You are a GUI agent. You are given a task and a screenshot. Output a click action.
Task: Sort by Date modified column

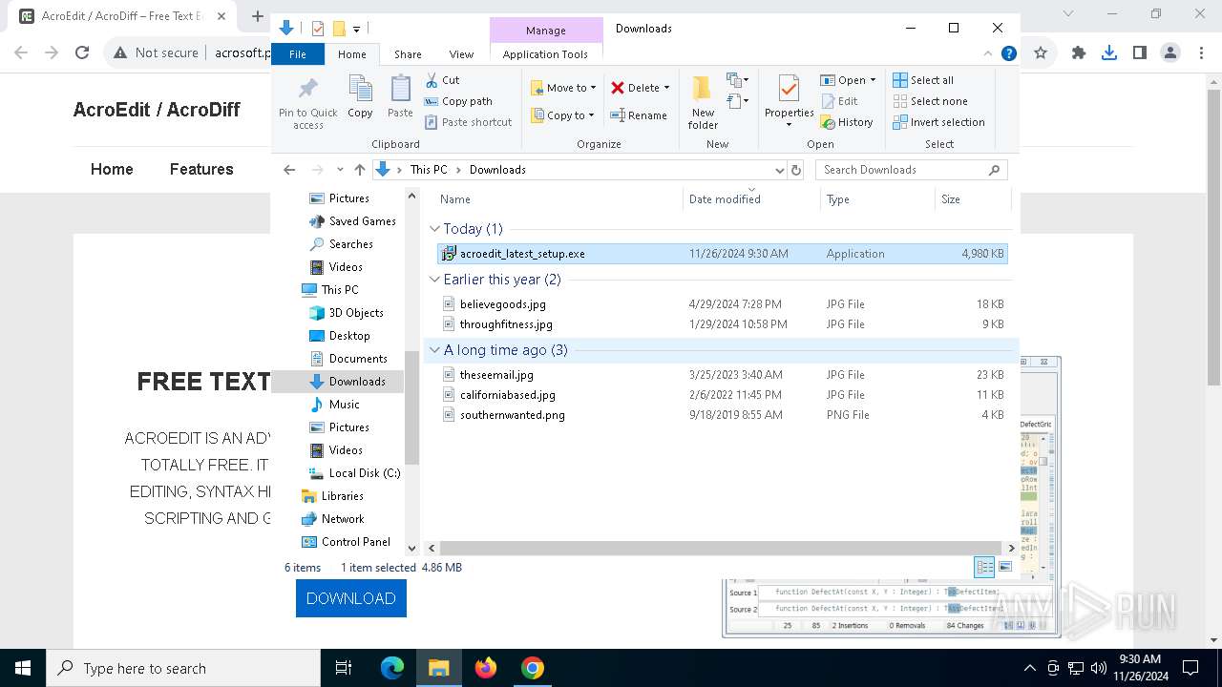point(751,199)
